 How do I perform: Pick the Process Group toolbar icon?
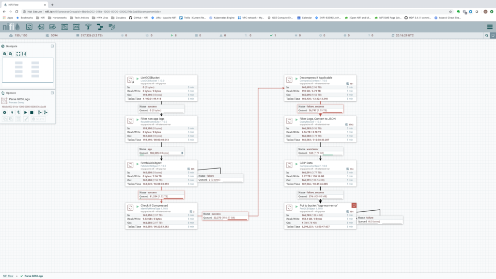[64, 27]
